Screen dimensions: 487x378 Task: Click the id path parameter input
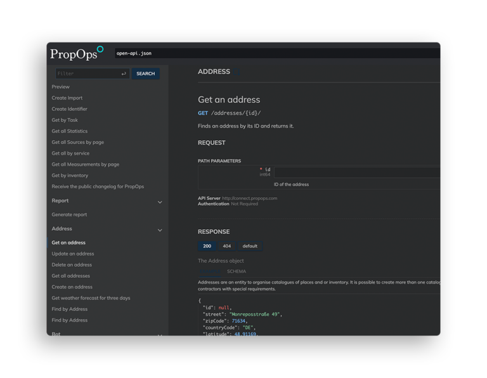tap(356, 172)
